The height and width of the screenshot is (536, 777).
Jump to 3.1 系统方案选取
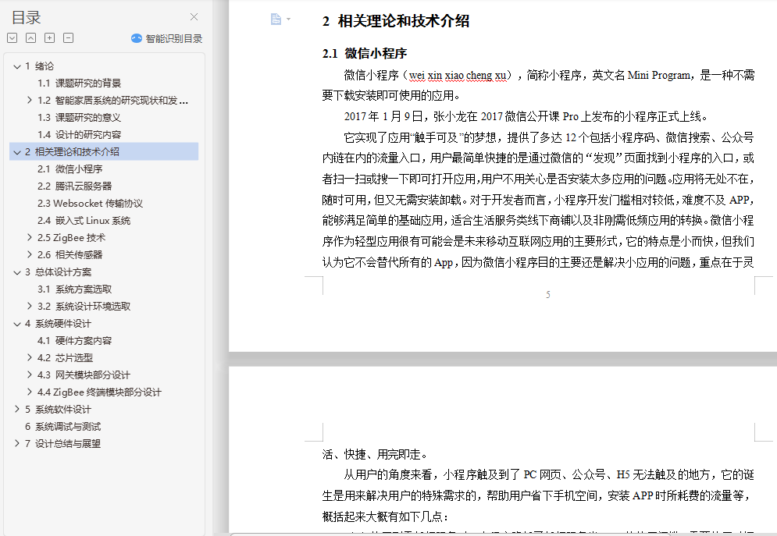coord(75,289)
